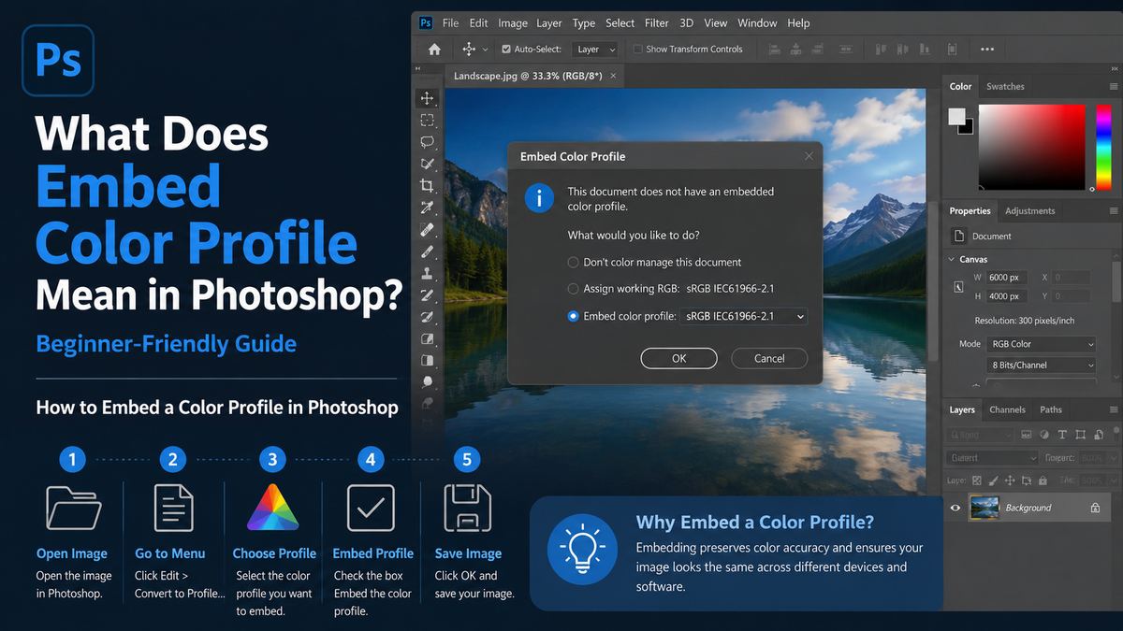Viewport: 1123px width, 631px height.
Task: Switch to the Adjustments tab
Action: tap(1029, 211)
